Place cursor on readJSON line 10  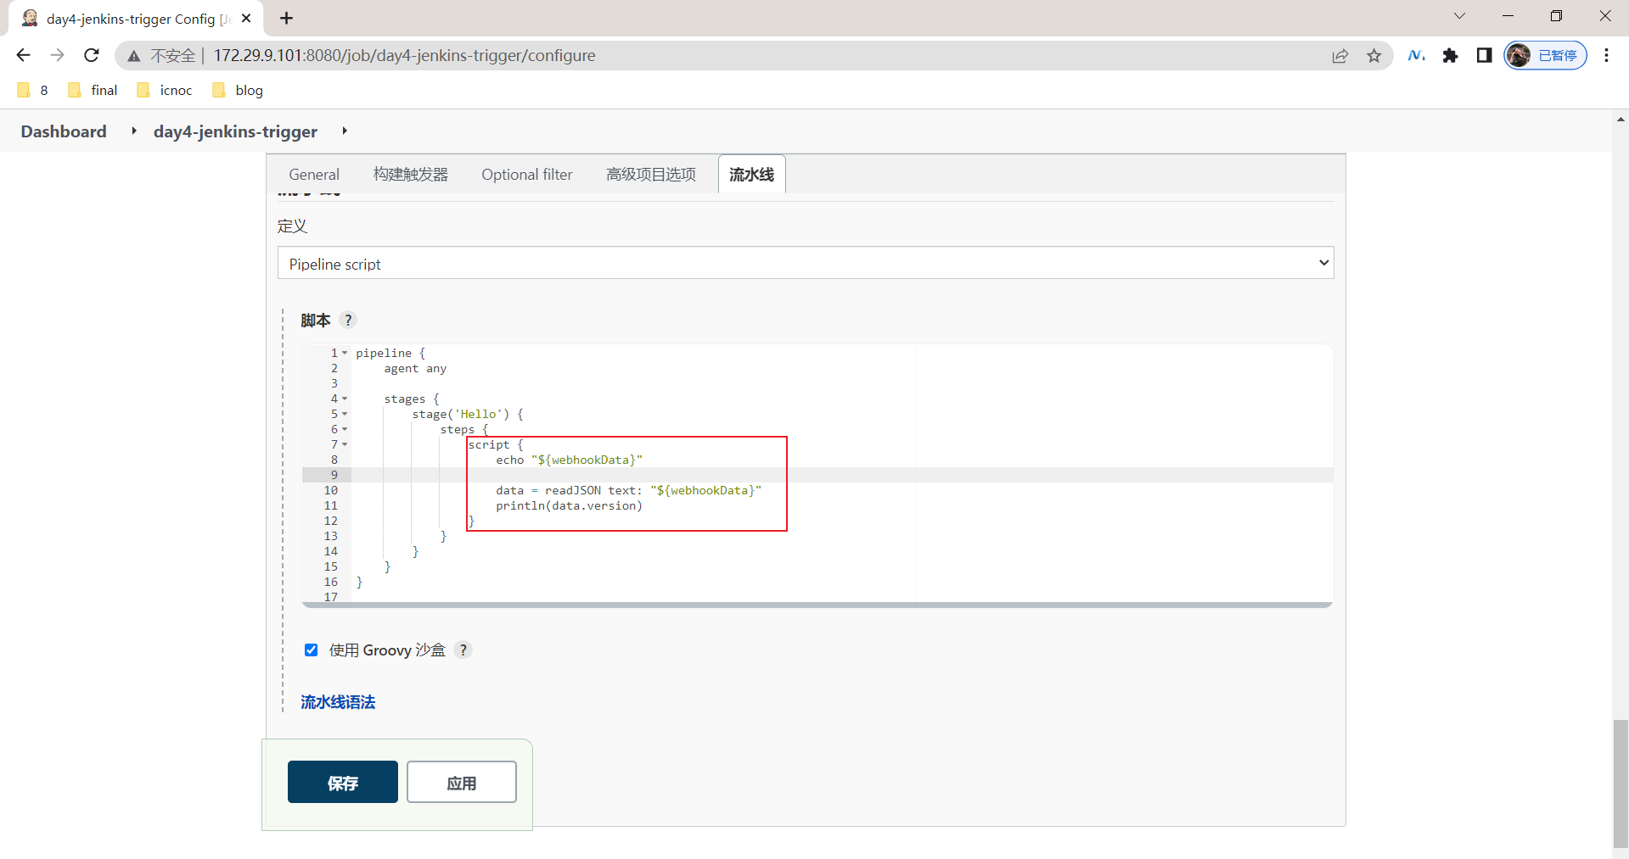[628, 490]
